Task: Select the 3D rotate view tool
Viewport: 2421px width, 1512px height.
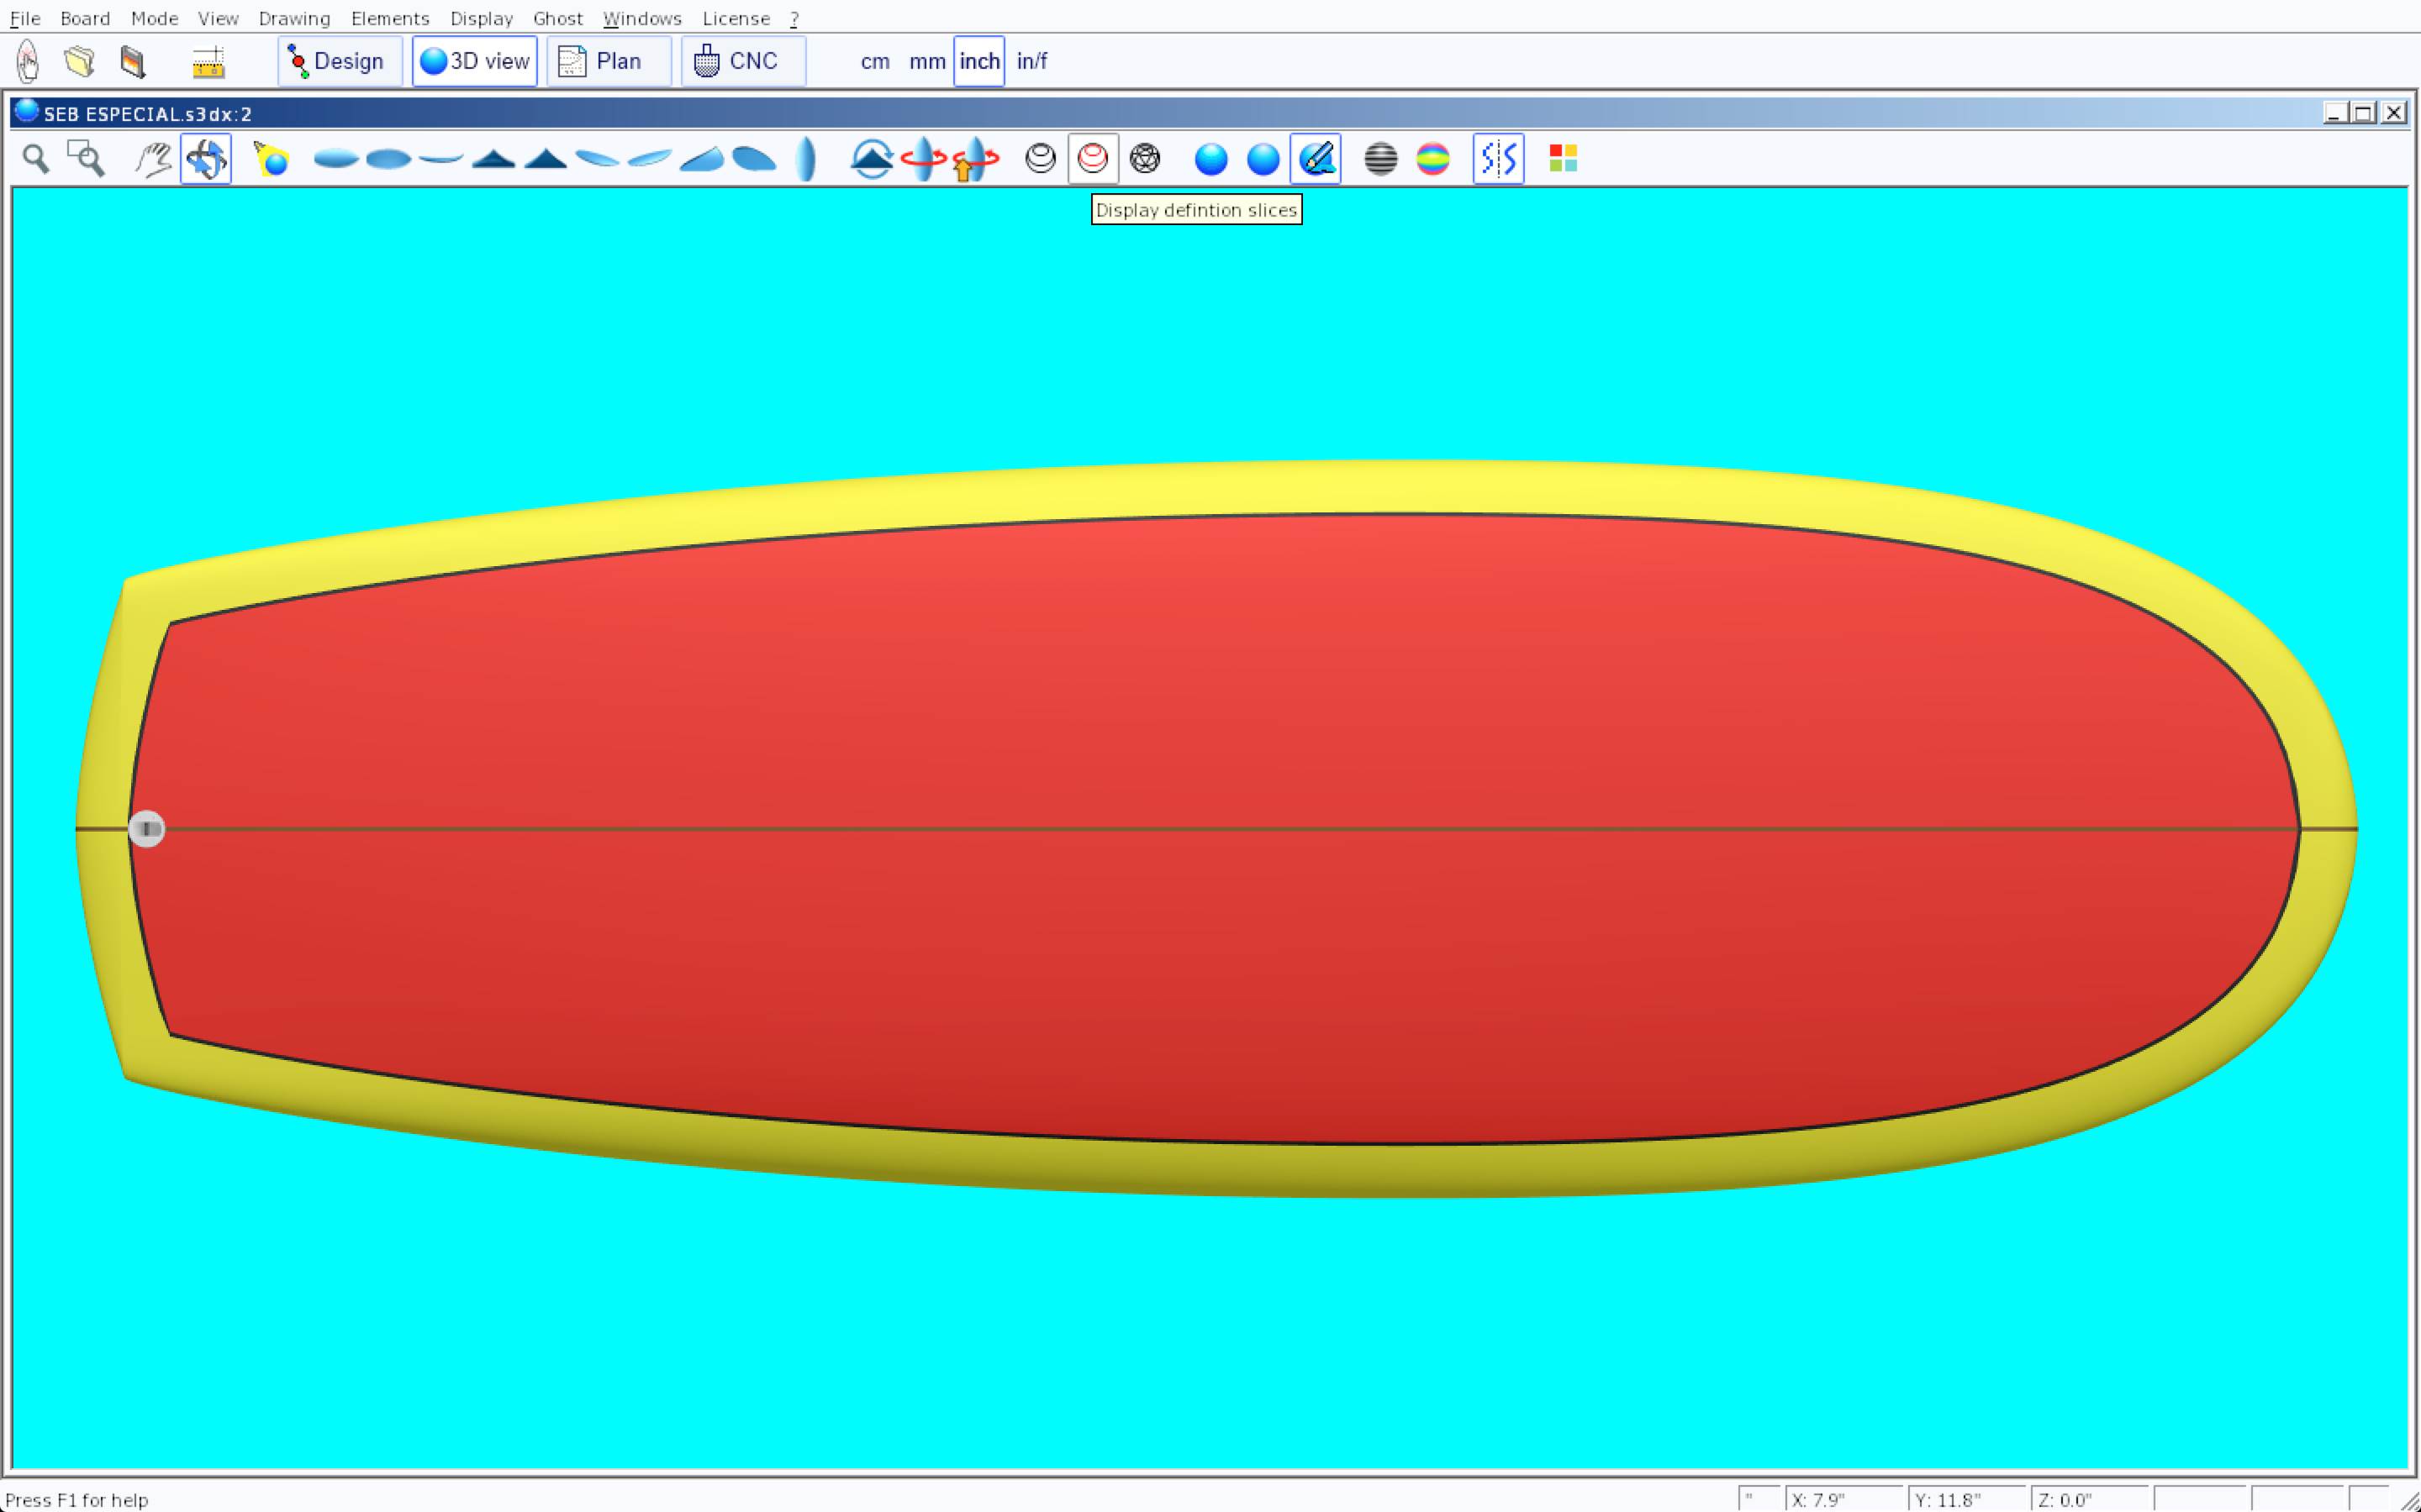Action: pyautogui.click(x=206, y=158)
